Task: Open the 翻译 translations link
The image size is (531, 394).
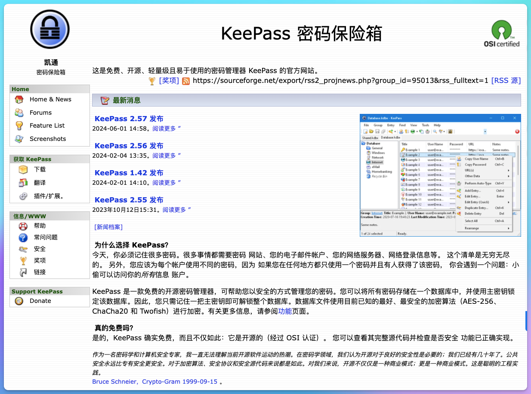Action: [40, 183]
